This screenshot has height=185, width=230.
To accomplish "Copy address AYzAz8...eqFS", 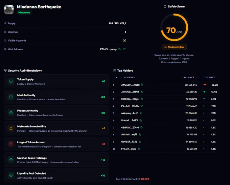I will pos(140,134).
